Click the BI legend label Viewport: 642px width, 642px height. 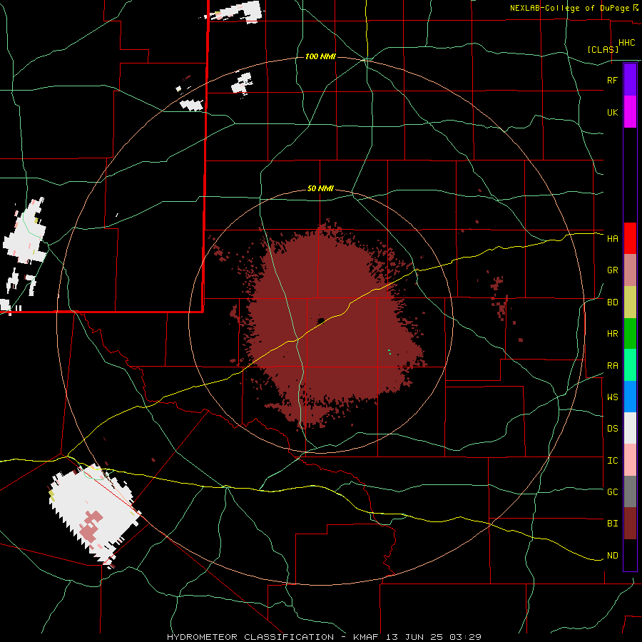coord(612,524)
